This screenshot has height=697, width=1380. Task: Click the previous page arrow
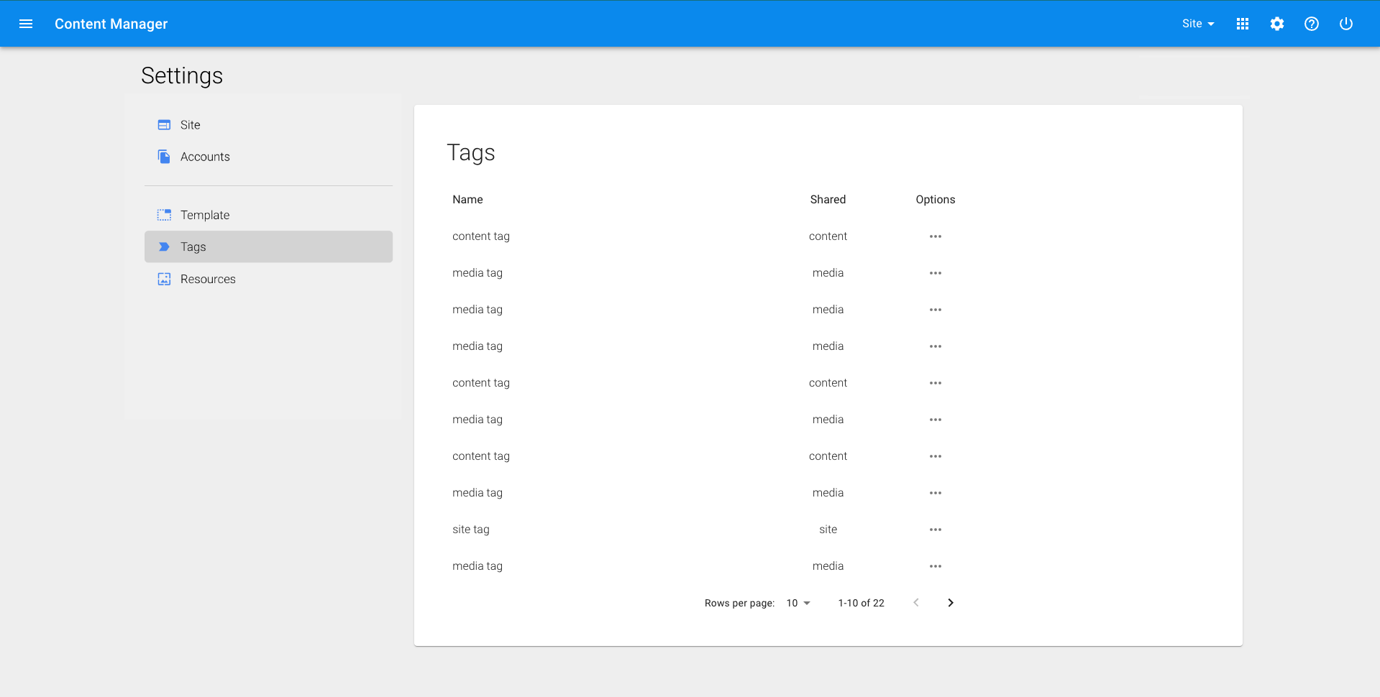click(x=915, y=603)
